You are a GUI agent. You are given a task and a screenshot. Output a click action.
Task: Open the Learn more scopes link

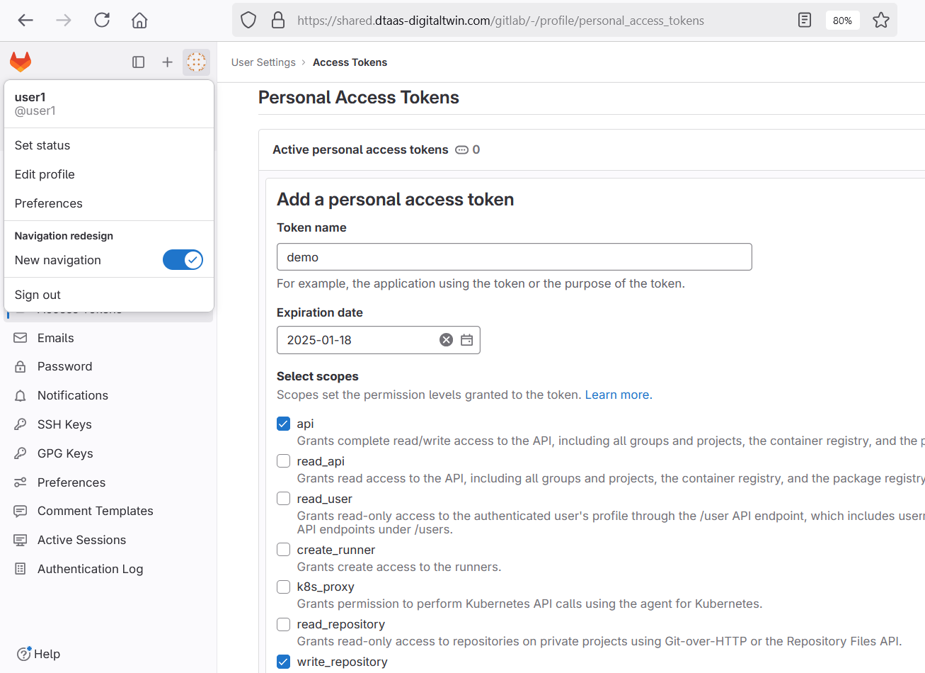coord(618,395)
